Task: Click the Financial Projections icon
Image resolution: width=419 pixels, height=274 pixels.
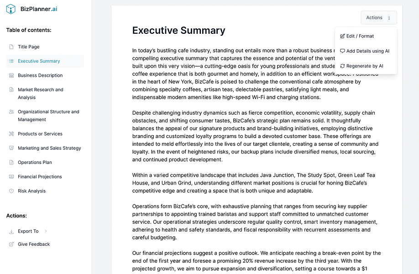Action: pyautogui.click(x=11, y=177)
